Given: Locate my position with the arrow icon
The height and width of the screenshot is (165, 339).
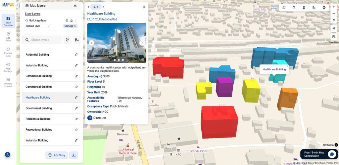Looking at the screenshot, I should pyautogui.click(x=334, y=28).
